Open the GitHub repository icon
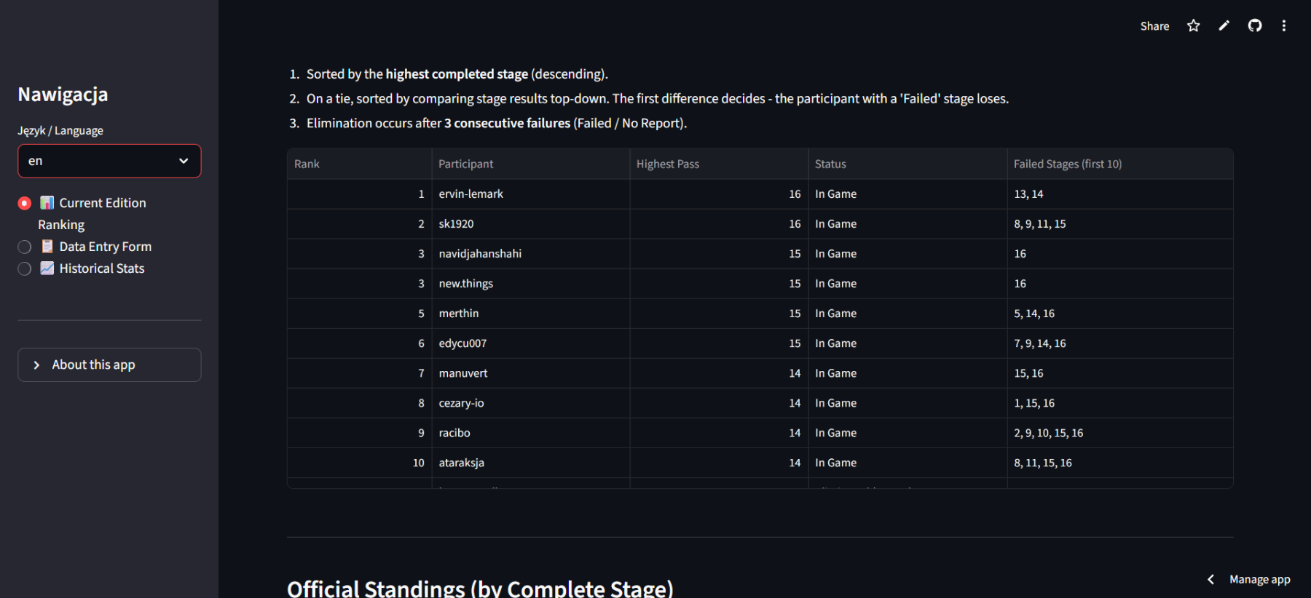This screenshot has width=1311, height=598. (x=1255, y=26)
